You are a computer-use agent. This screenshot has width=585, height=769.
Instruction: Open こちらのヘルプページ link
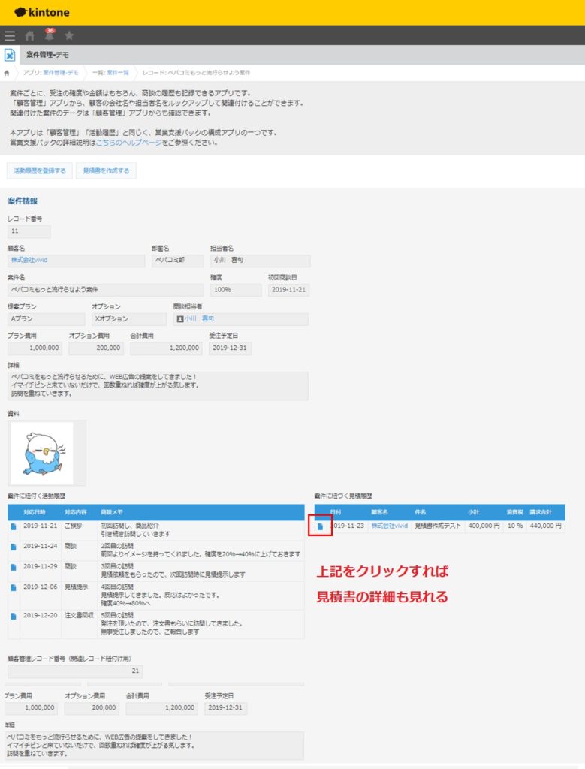tap(128, 143)
